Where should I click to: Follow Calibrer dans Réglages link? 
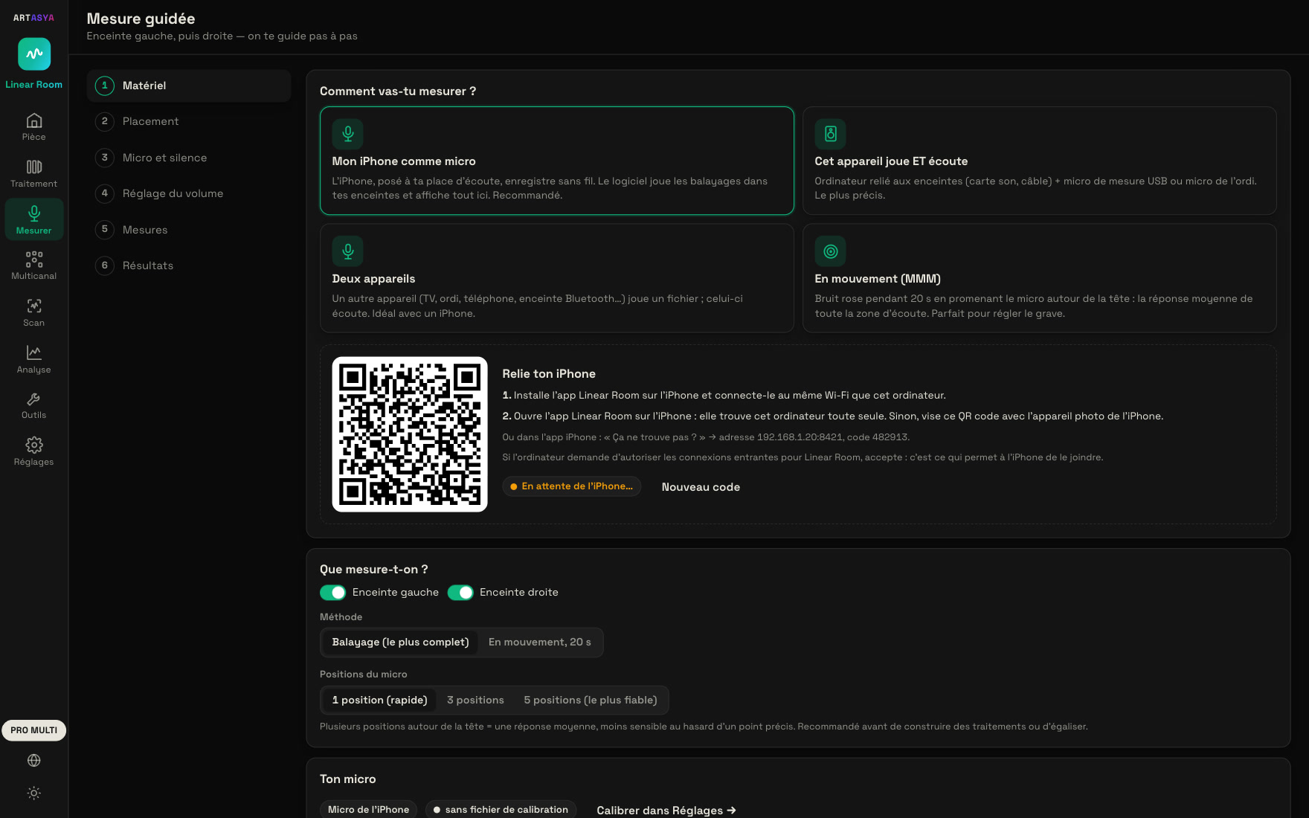[666, 811]
